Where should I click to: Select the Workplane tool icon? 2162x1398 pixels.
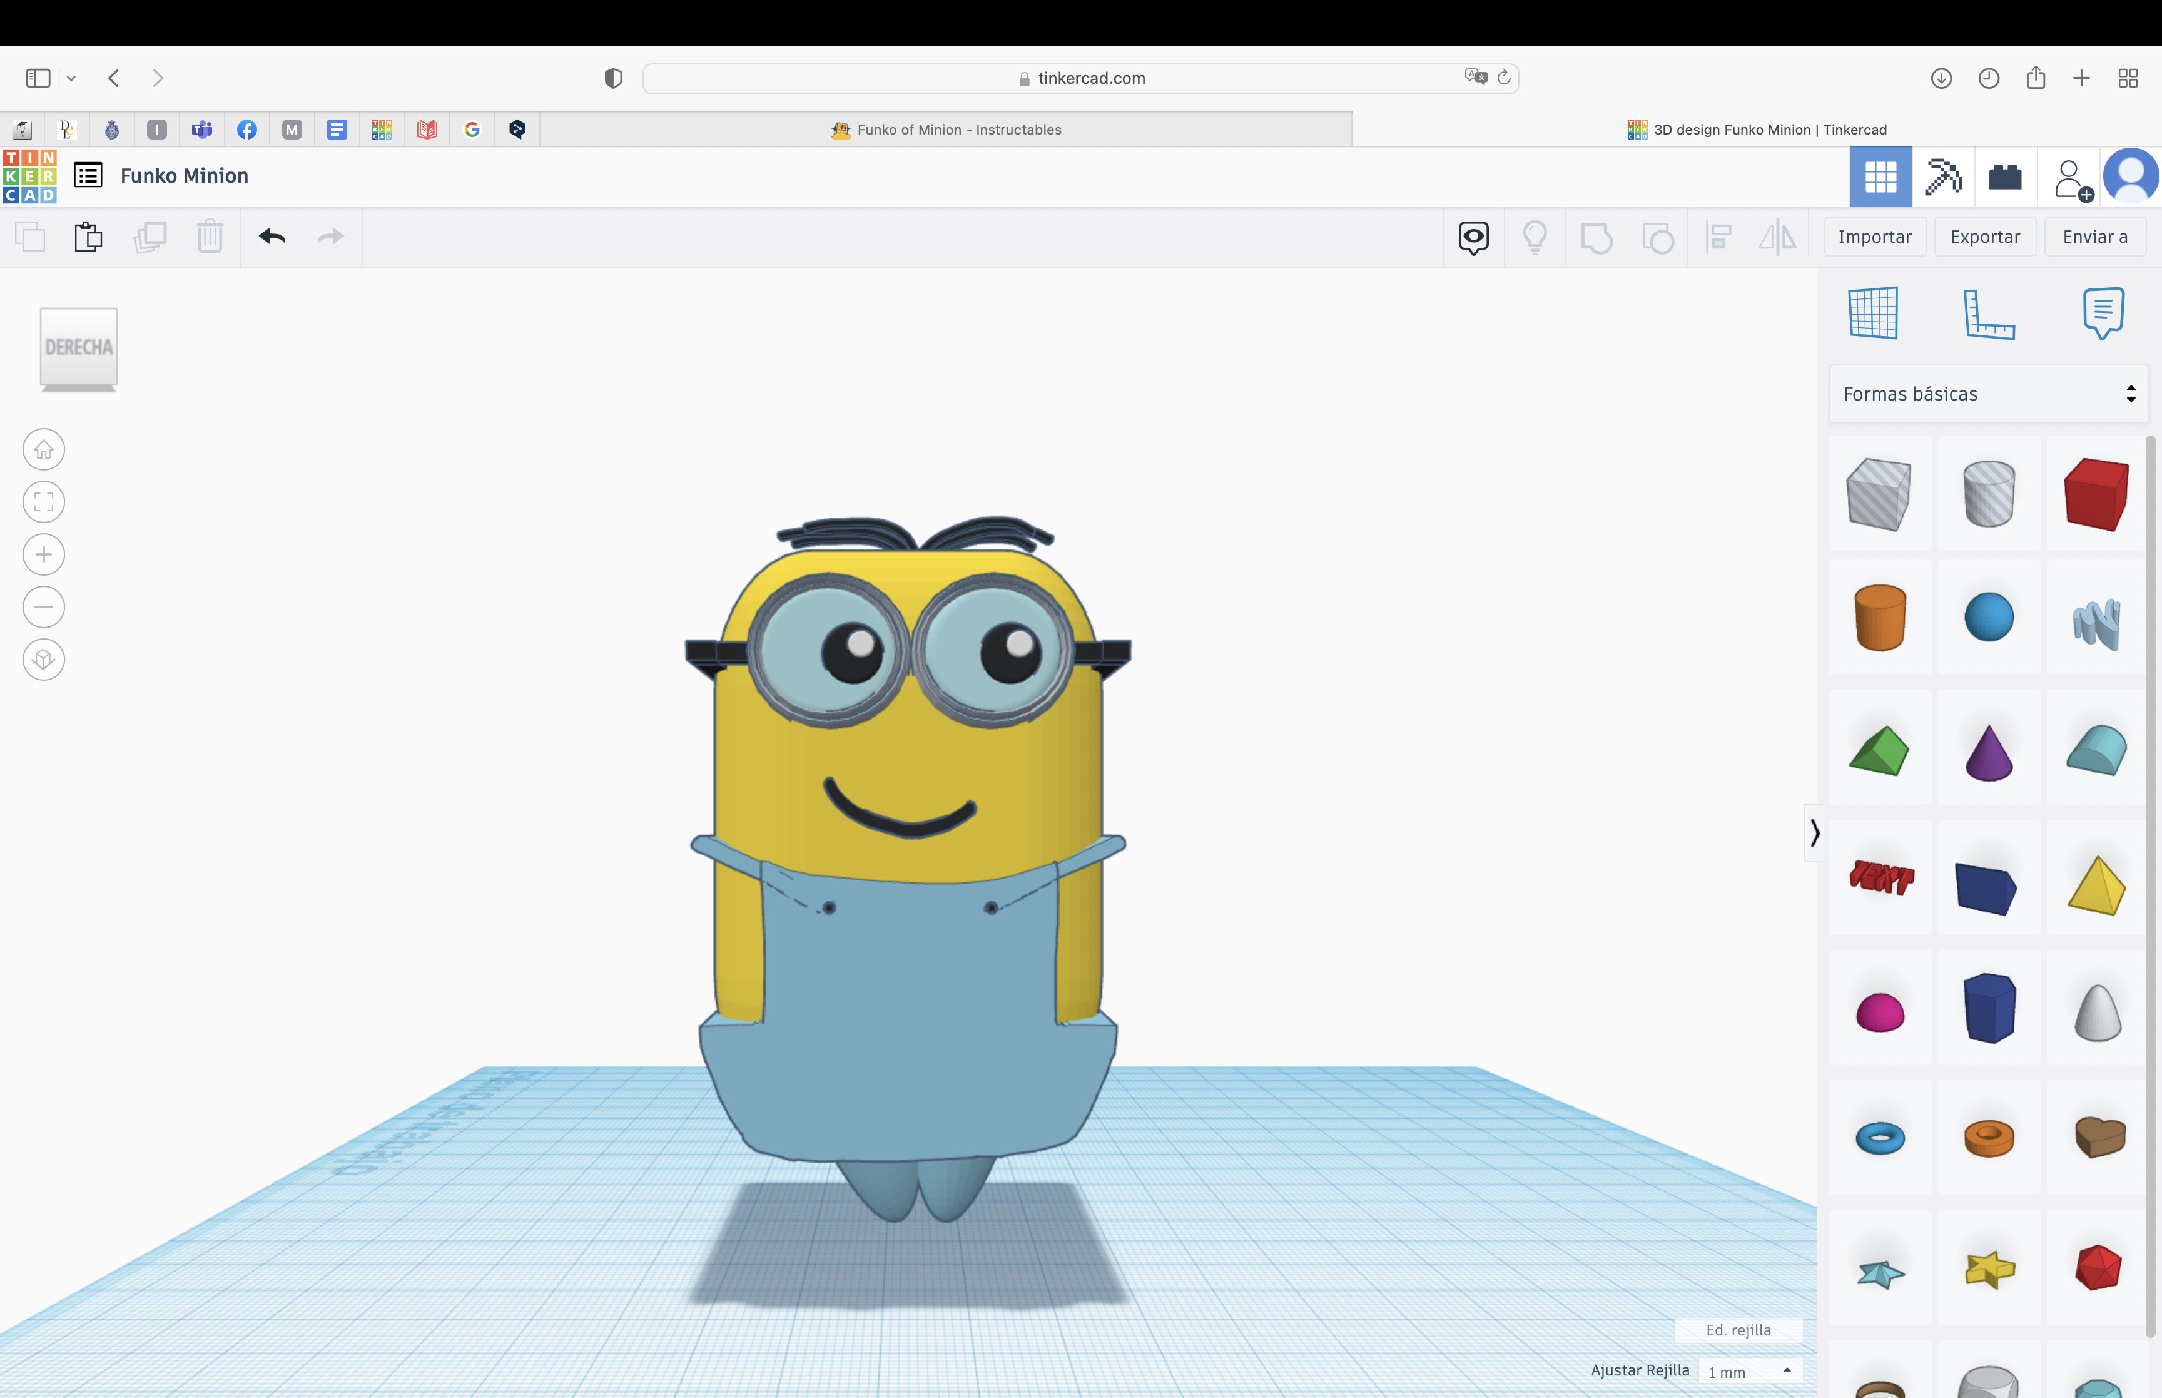pyautogui.click(x=1874, y=313)
